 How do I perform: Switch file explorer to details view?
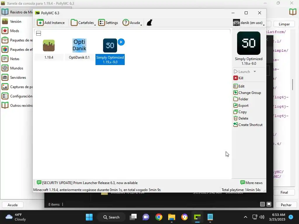(263, 204)
